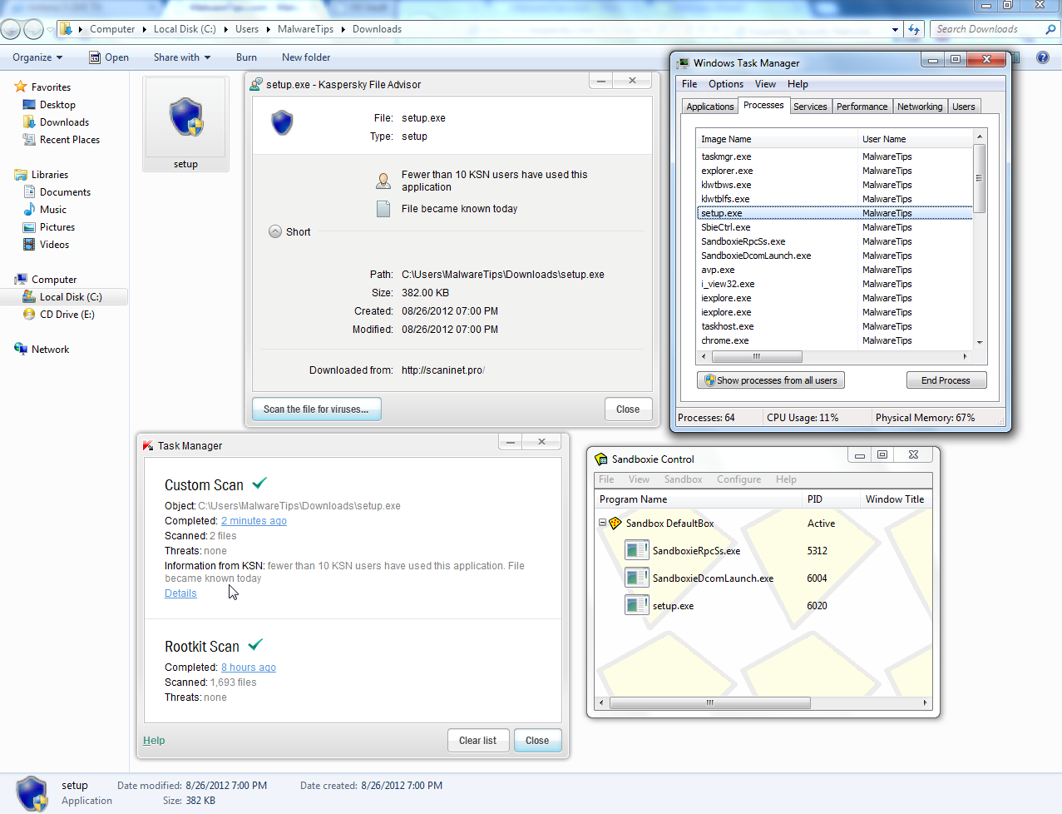Image resolution: width=1062 pixels, height=814 pixels.
Task: Open Recent Places in sidebar
Action: pyautogui.click(x=70, y=140)
